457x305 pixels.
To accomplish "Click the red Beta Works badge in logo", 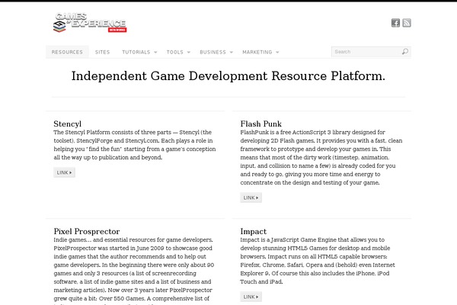I will click(117, 30).
